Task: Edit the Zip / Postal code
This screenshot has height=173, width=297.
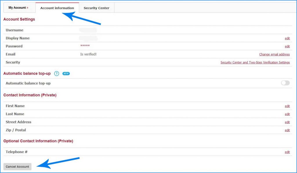Action: (x=287, y=130)
